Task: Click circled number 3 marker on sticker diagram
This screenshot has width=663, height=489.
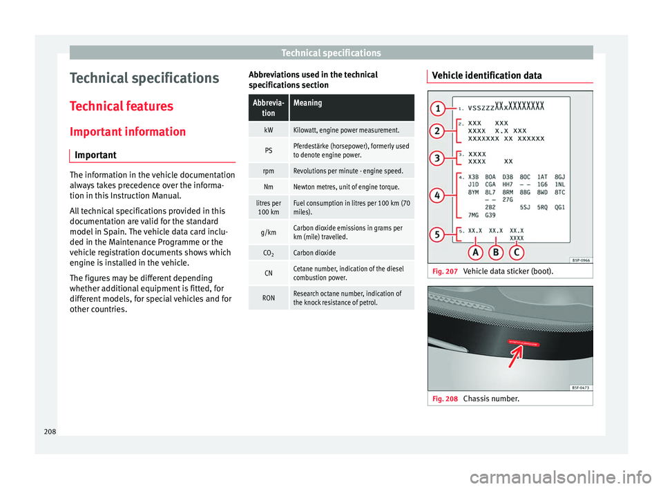Action: [x=438, y=158]
